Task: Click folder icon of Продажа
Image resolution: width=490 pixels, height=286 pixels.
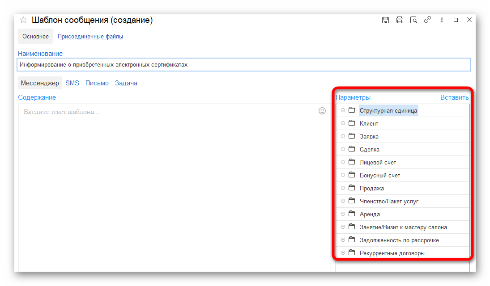Action: (352, 188)
